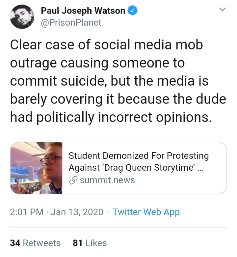Viewport: 237px width, 257px height.
Task: Click the word 'Retweets' label
Action: [x=42, y=243]
